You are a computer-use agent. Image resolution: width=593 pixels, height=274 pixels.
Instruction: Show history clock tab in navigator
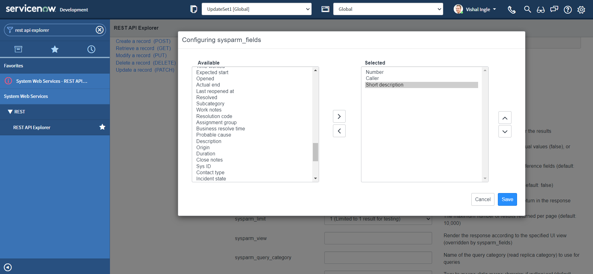tap(91, 49)
